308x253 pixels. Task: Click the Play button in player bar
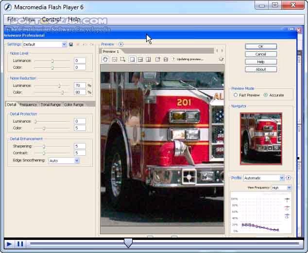9,244
